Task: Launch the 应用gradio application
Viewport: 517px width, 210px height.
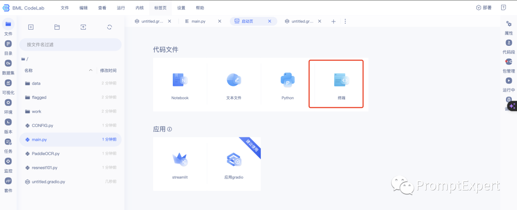Action: click(234, 164)
